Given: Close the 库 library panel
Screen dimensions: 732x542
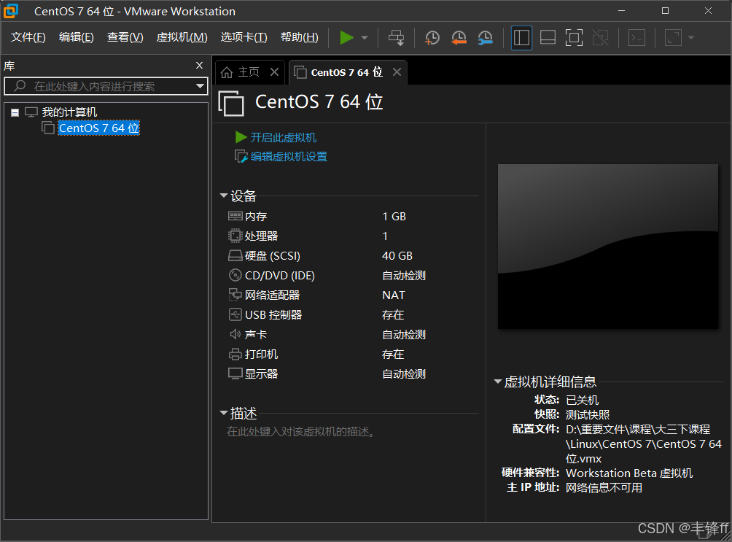Looking at the screenshot, I should pyautogui.click(x=199, y=66).
